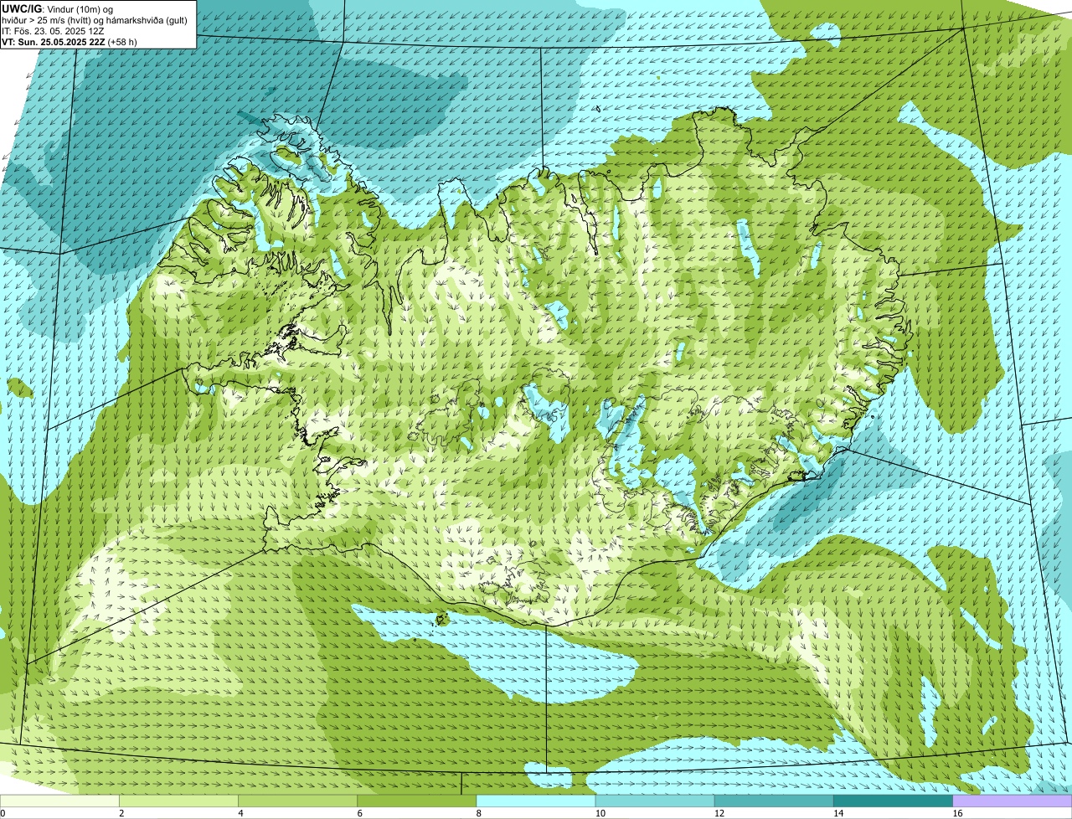Viewport: 1072px width, 819px height.
Task: Select the 8–10 m/s light cyan legend swatch
Action: tap(536, 801)
